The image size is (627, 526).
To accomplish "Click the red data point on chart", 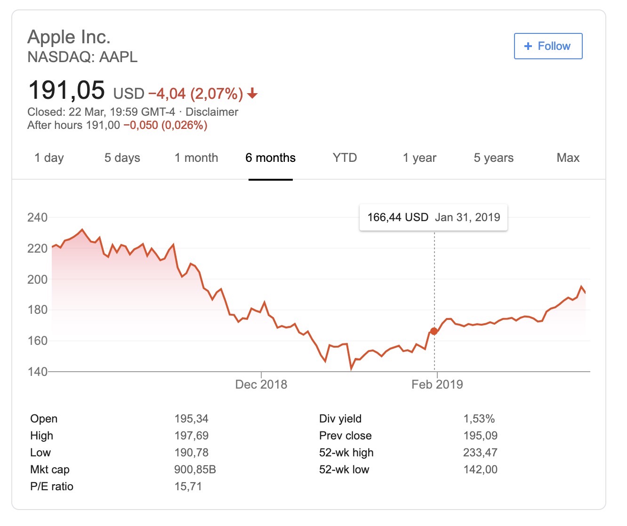I will tap(434, 331).
